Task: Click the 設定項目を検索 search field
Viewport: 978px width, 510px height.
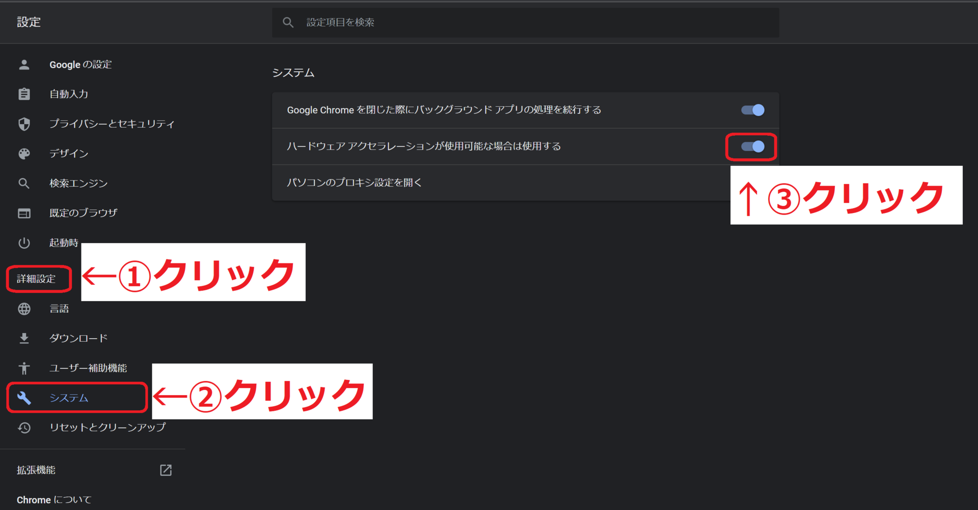Action: tap(530, 22)
